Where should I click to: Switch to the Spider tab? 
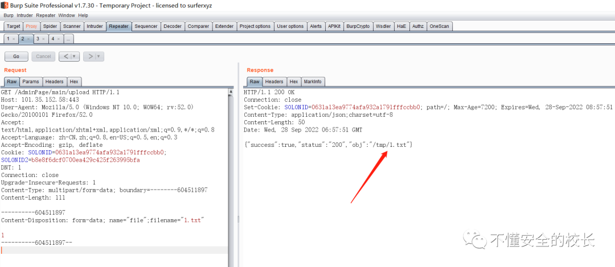50,26
